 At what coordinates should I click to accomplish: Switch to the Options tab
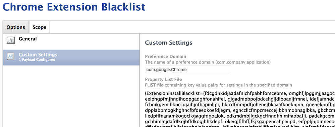coord(16,27)
